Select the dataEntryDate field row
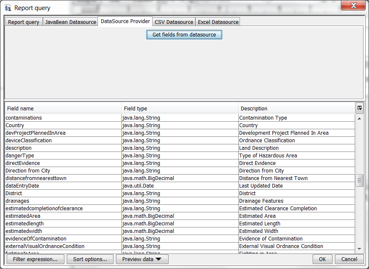The width and height of the screenshot is (369, 269). coord(63,186)
